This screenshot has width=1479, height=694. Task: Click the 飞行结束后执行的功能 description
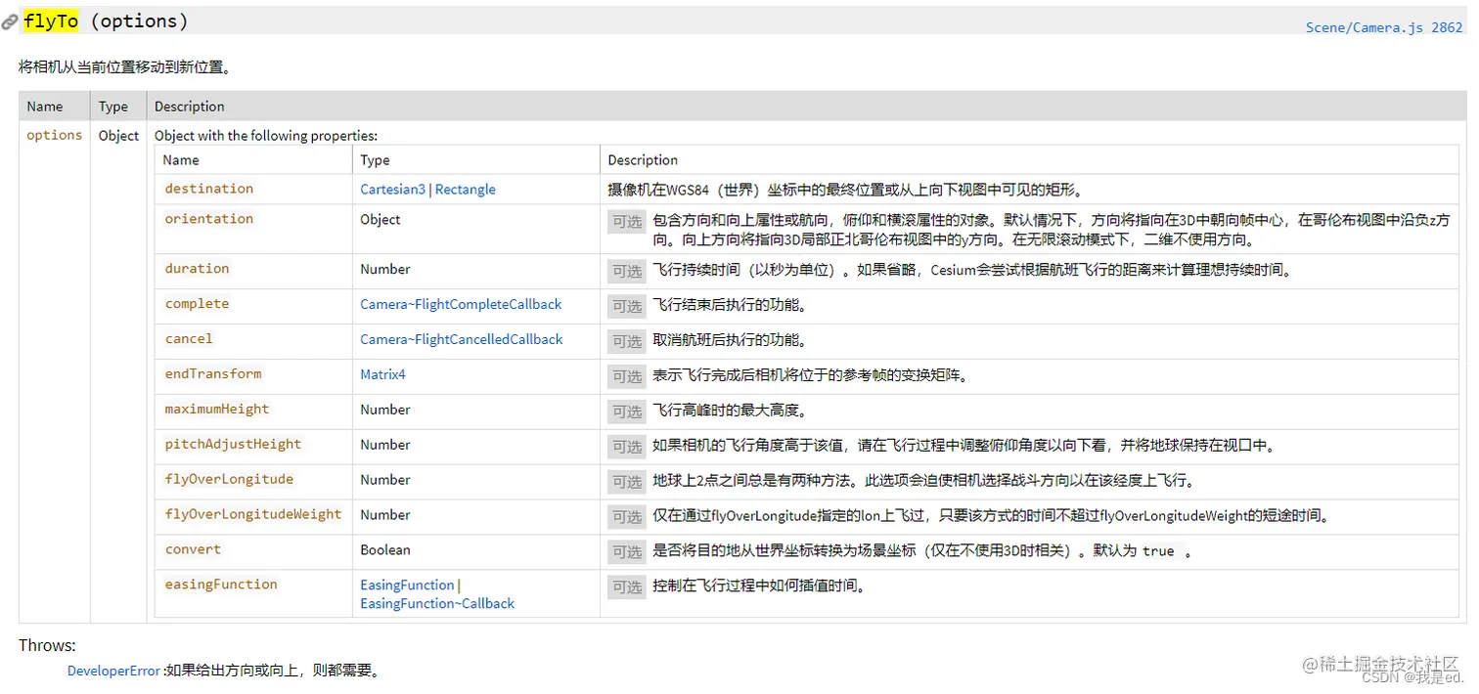(x=730, y=305)
